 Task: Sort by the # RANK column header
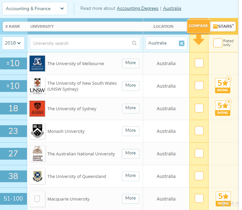13,26
